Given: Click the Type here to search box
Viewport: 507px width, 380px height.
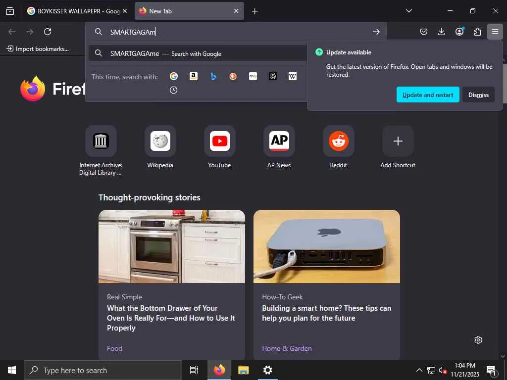Looking at the screenshot, I should (103, 370).
